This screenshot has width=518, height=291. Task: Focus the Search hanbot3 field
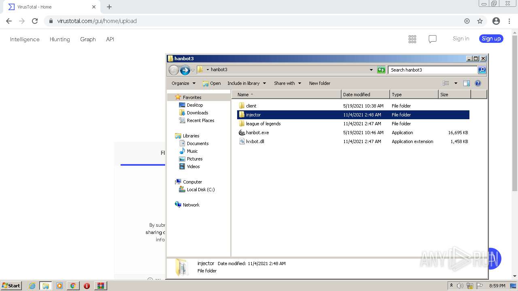click(x=433, y=70)
